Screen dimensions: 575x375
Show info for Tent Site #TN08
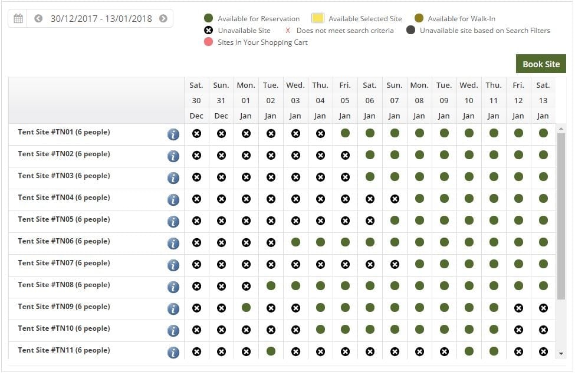point(173,287)
